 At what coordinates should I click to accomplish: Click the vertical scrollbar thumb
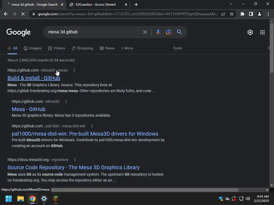272,48
